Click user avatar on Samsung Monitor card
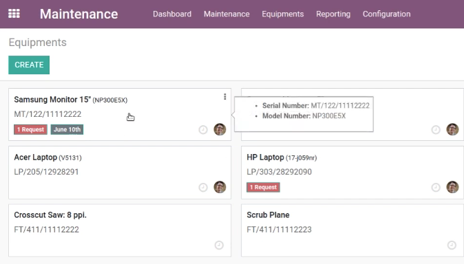 [x=220, y=129]
